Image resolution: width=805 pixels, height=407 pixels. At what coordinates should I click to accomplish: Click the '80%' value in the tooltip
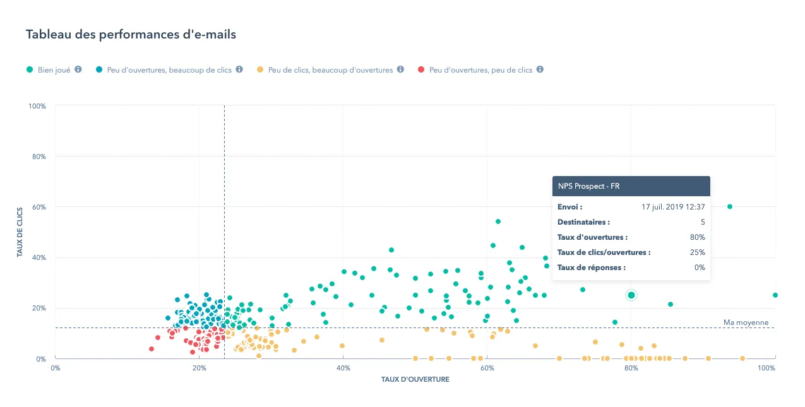(698, 237)
